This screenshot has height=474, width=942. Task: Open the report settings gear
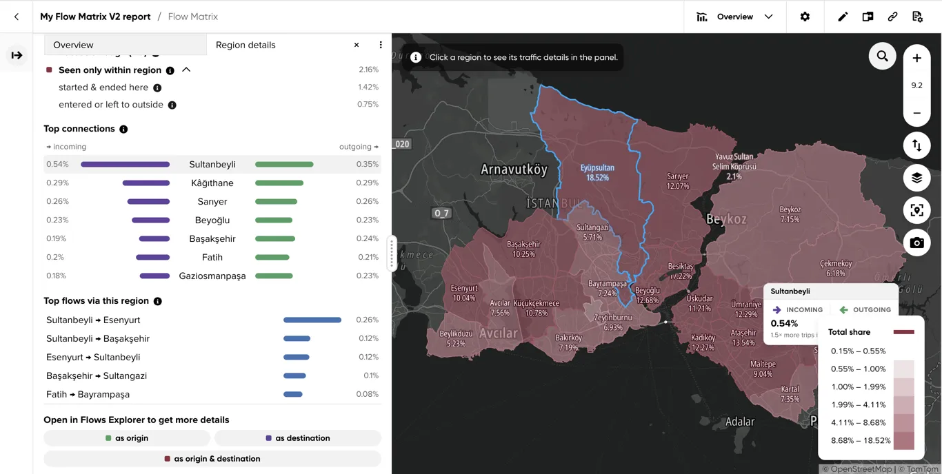(x=805, y=17)
